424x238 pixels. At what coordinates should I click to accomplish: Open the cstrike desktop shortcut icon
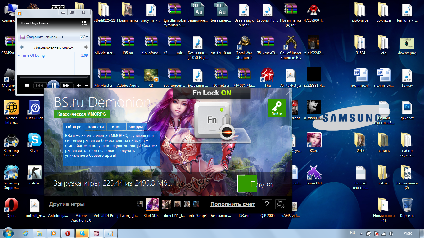tap(34, 175)
